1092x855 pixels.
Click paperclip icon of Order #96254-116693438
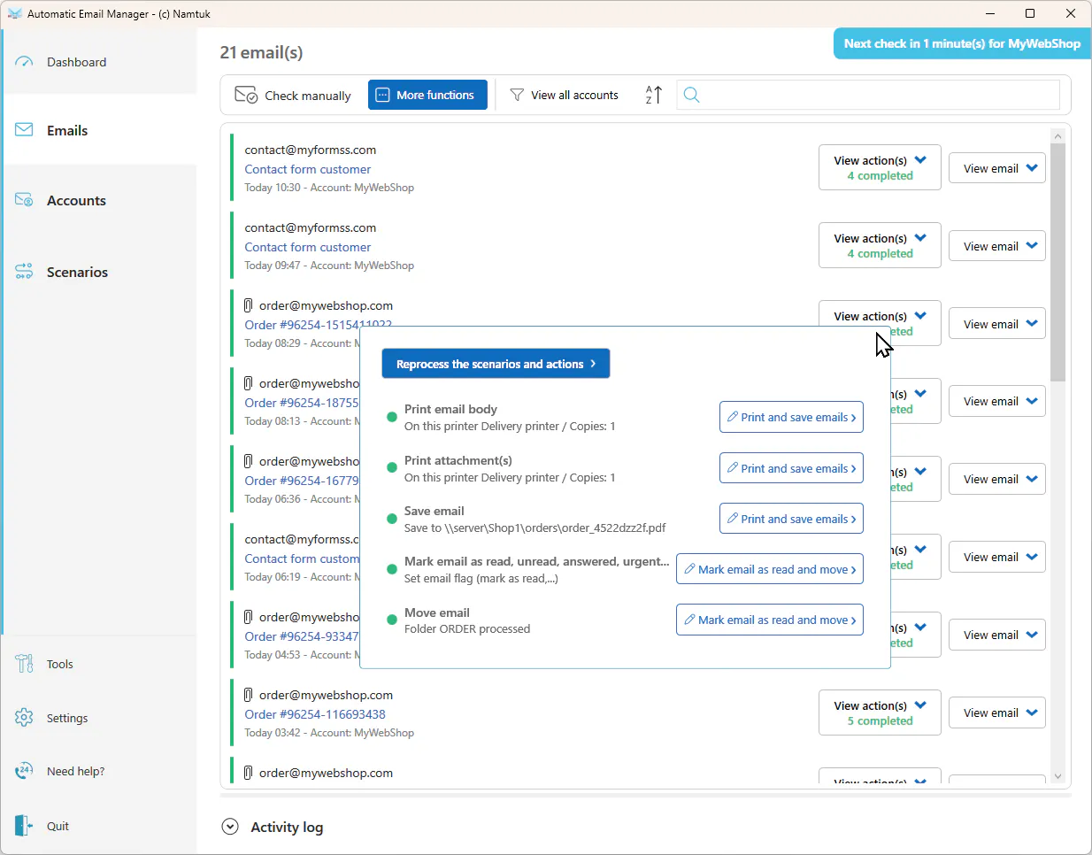pos(248,695)
